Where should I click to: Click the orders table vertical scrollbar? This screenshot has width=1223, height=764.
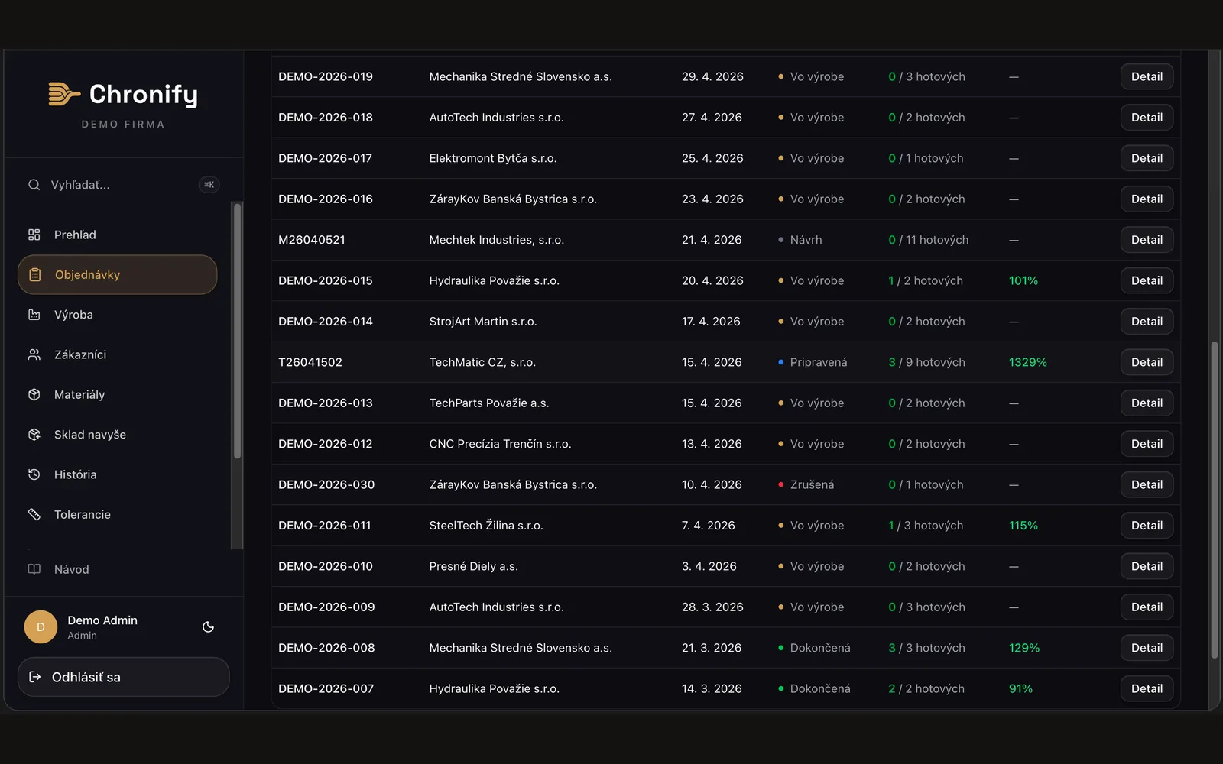click(x=1214, y=500)
